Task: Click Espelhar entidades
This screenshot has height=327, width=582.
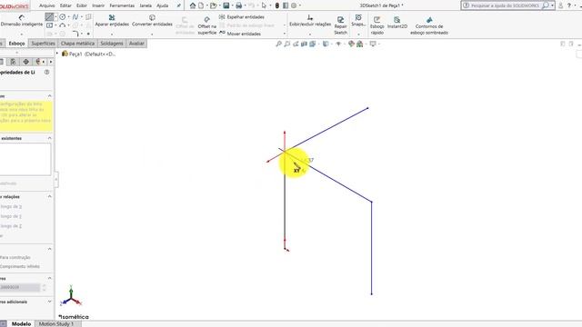Action: click(x=242, y=17)
